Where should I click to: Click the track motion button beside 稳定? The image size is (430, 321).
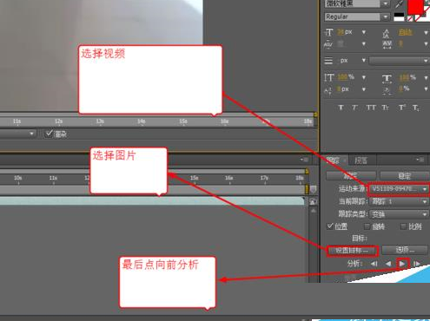pyautogui.click(x=351, y=175)
